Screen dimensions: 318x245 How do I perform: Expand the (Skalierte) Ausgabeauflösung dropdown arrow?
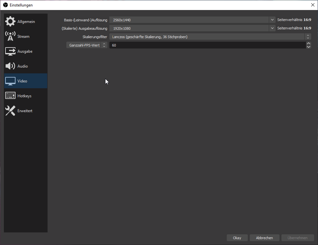[x=272, y=28]
